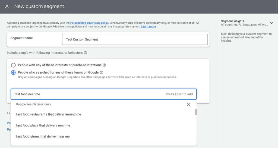Open the Personalized advertising policy link

(x=89, y=23)
